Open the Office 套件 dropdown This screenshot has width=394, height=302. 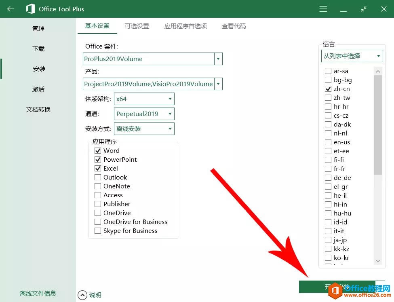(x=218, y=59)
